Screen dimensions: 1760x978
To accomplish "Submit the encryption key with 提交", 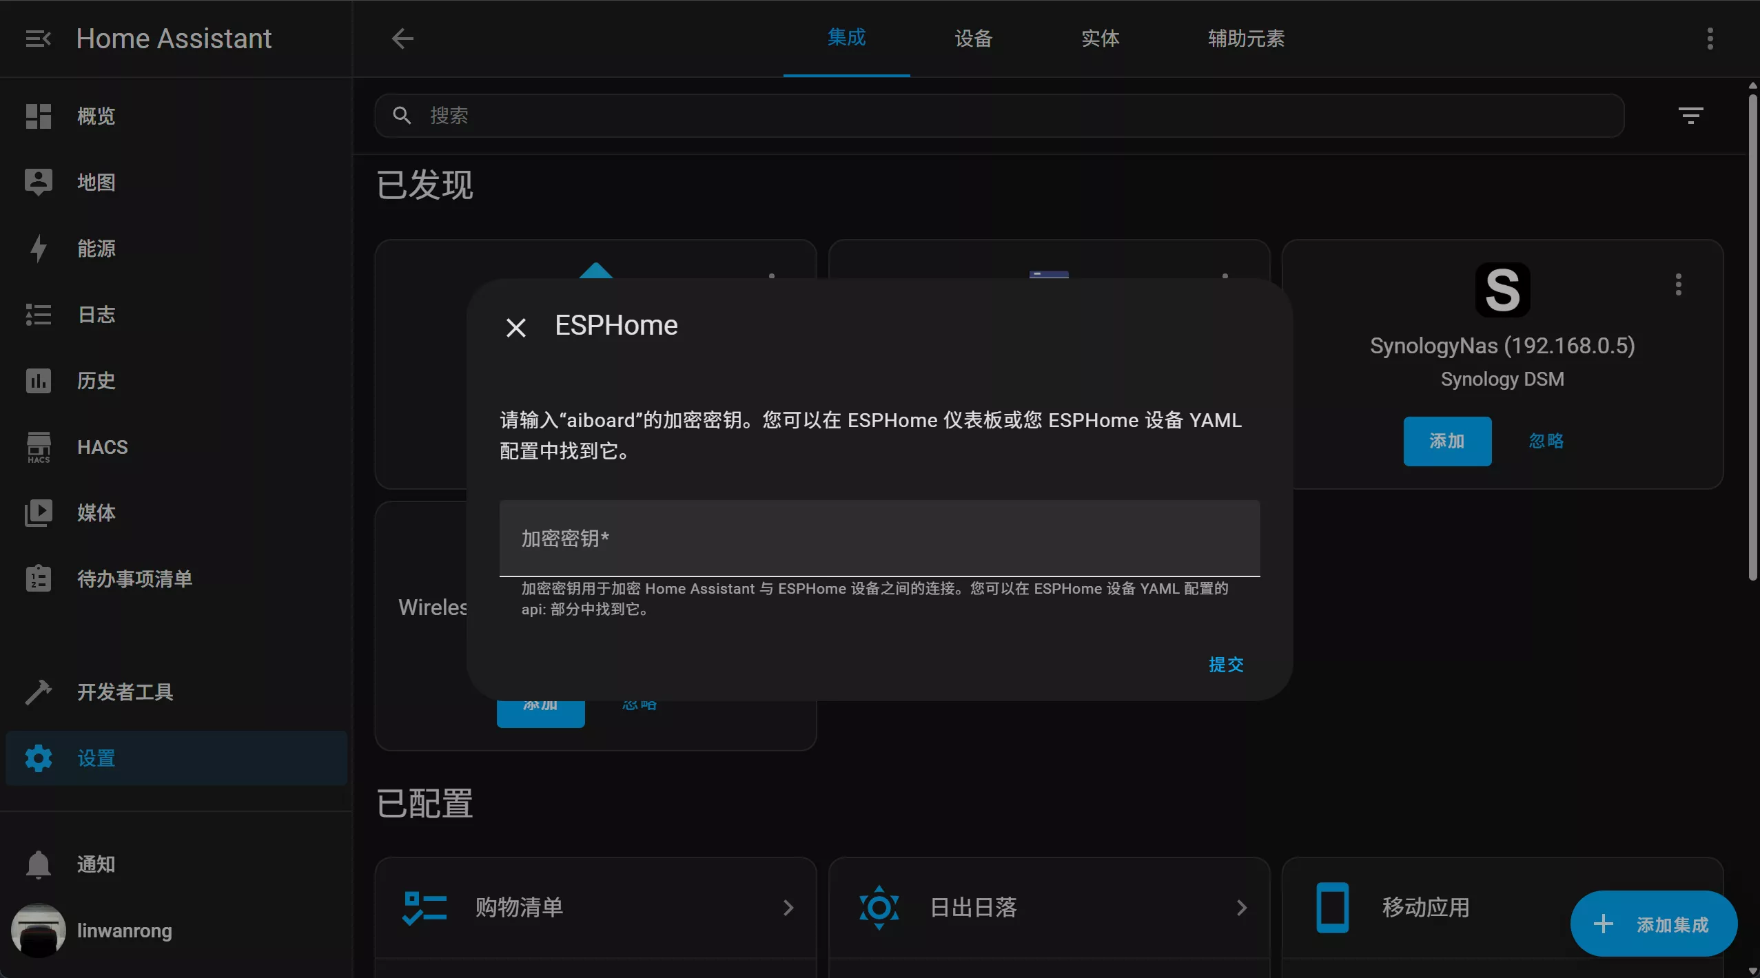I will point(1226,665).
